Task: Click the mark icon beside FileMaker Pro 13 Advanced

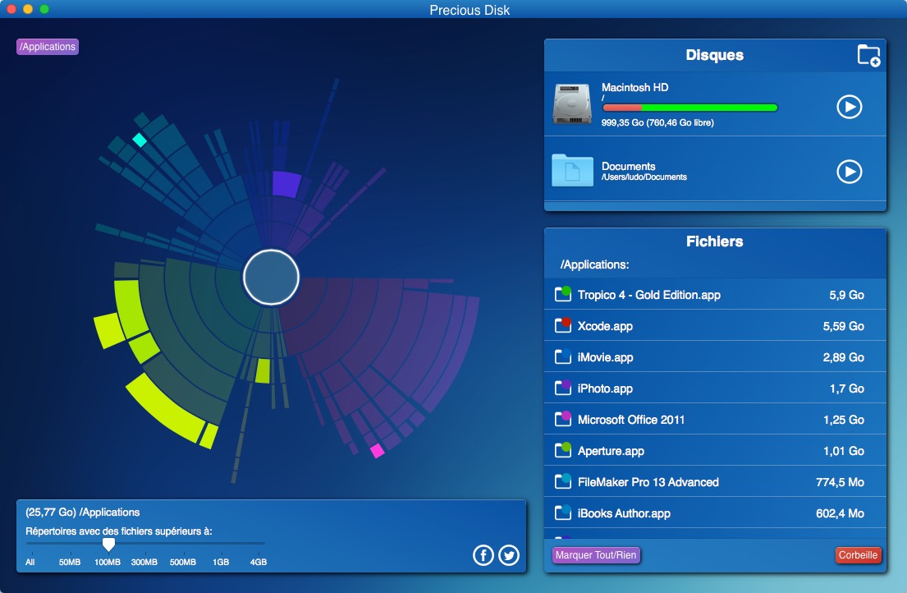Action: click(563, 481)
